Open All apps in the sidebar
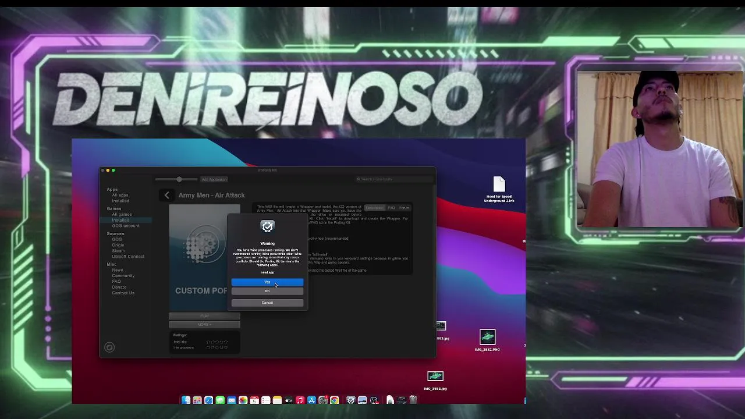Viewport: 745px width, 419px height. (x=120, y=196)
